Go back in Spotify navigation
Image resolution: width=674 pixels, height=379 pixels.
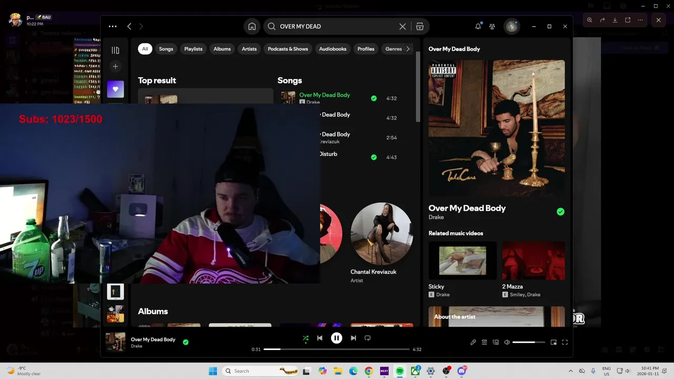(x=129, y=26)
